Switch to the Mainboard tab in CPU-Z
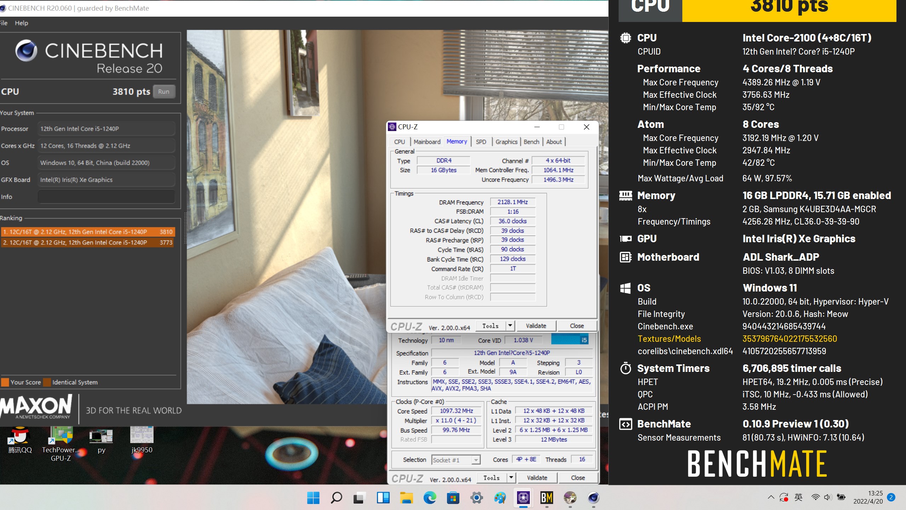The width and height of the screenshot is (906, 510). click(427, 142)
